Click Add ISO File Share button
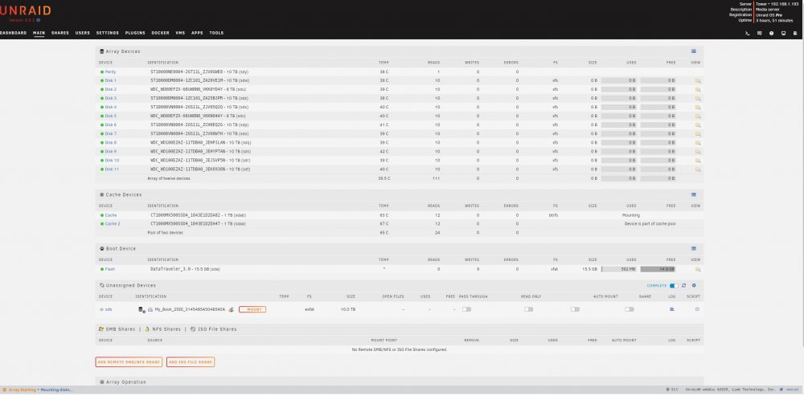 191,362
